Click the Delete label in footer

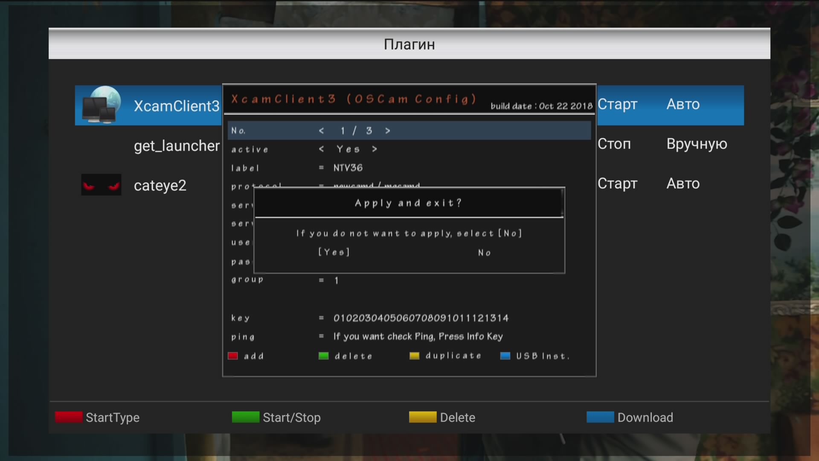click(x=458, y=417)
